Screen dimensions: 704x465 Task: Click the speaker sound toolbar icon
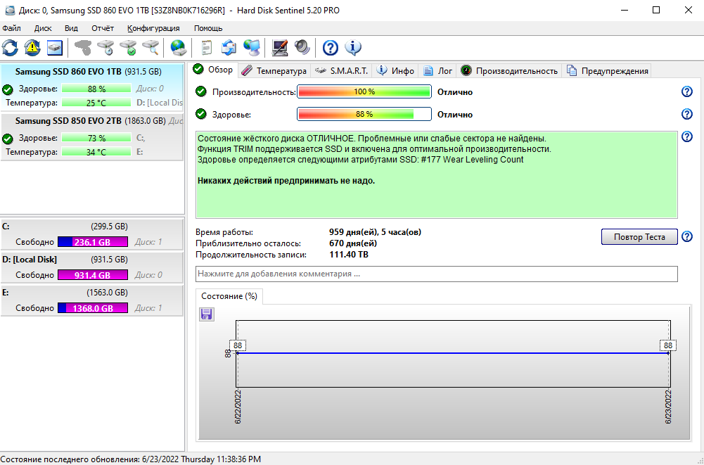(x=302, y=47)
